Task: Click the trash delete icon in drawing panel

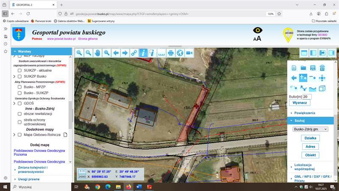Action: [x=322, y=67]
